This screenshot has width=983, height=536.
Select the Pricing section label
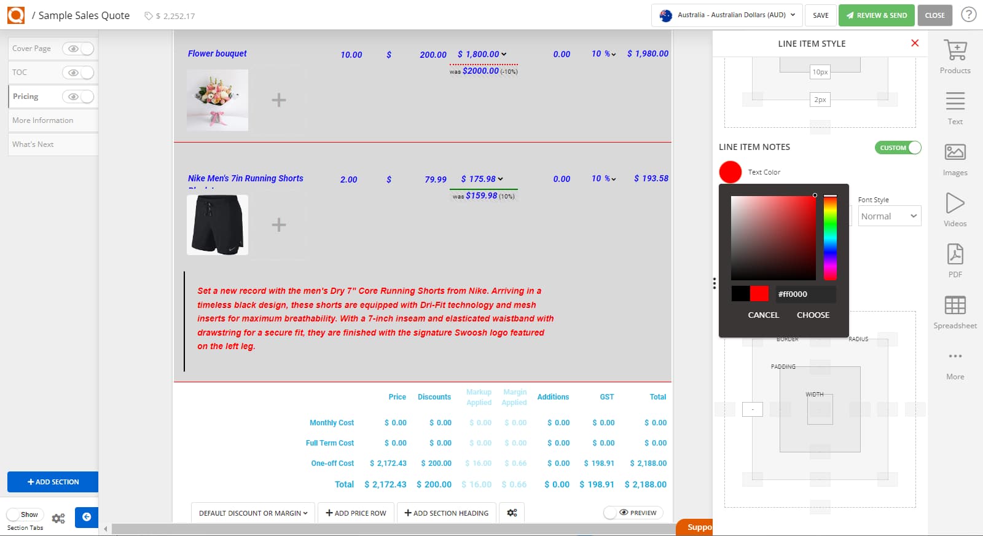(x=25, y=97)
